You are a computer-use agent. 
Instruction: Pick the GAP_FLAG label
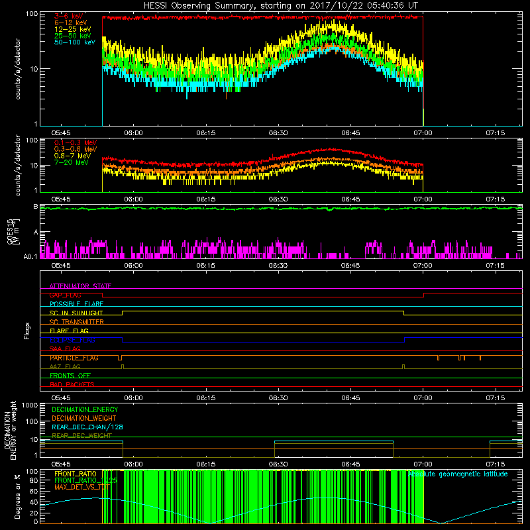point(65,295)
